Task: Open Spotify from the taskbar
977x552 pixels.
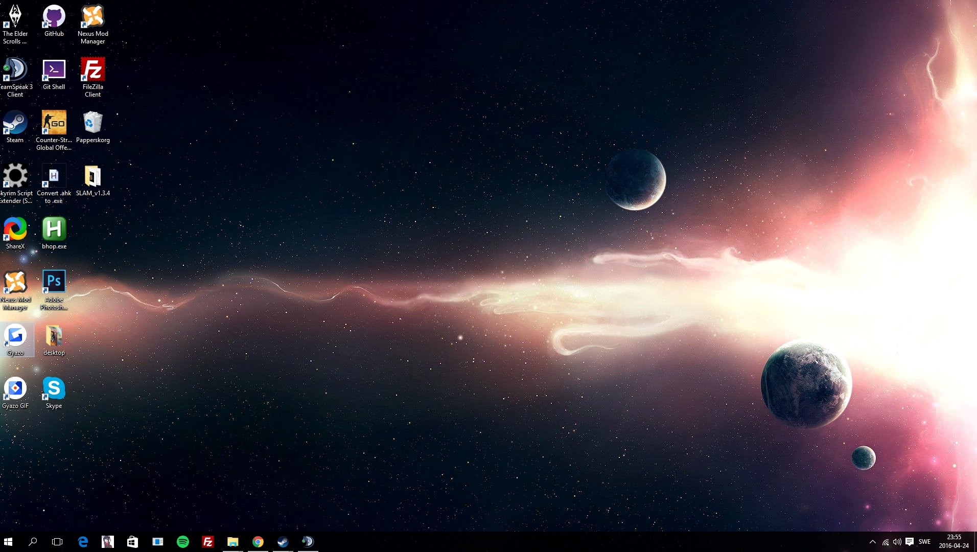Action: 183,542
